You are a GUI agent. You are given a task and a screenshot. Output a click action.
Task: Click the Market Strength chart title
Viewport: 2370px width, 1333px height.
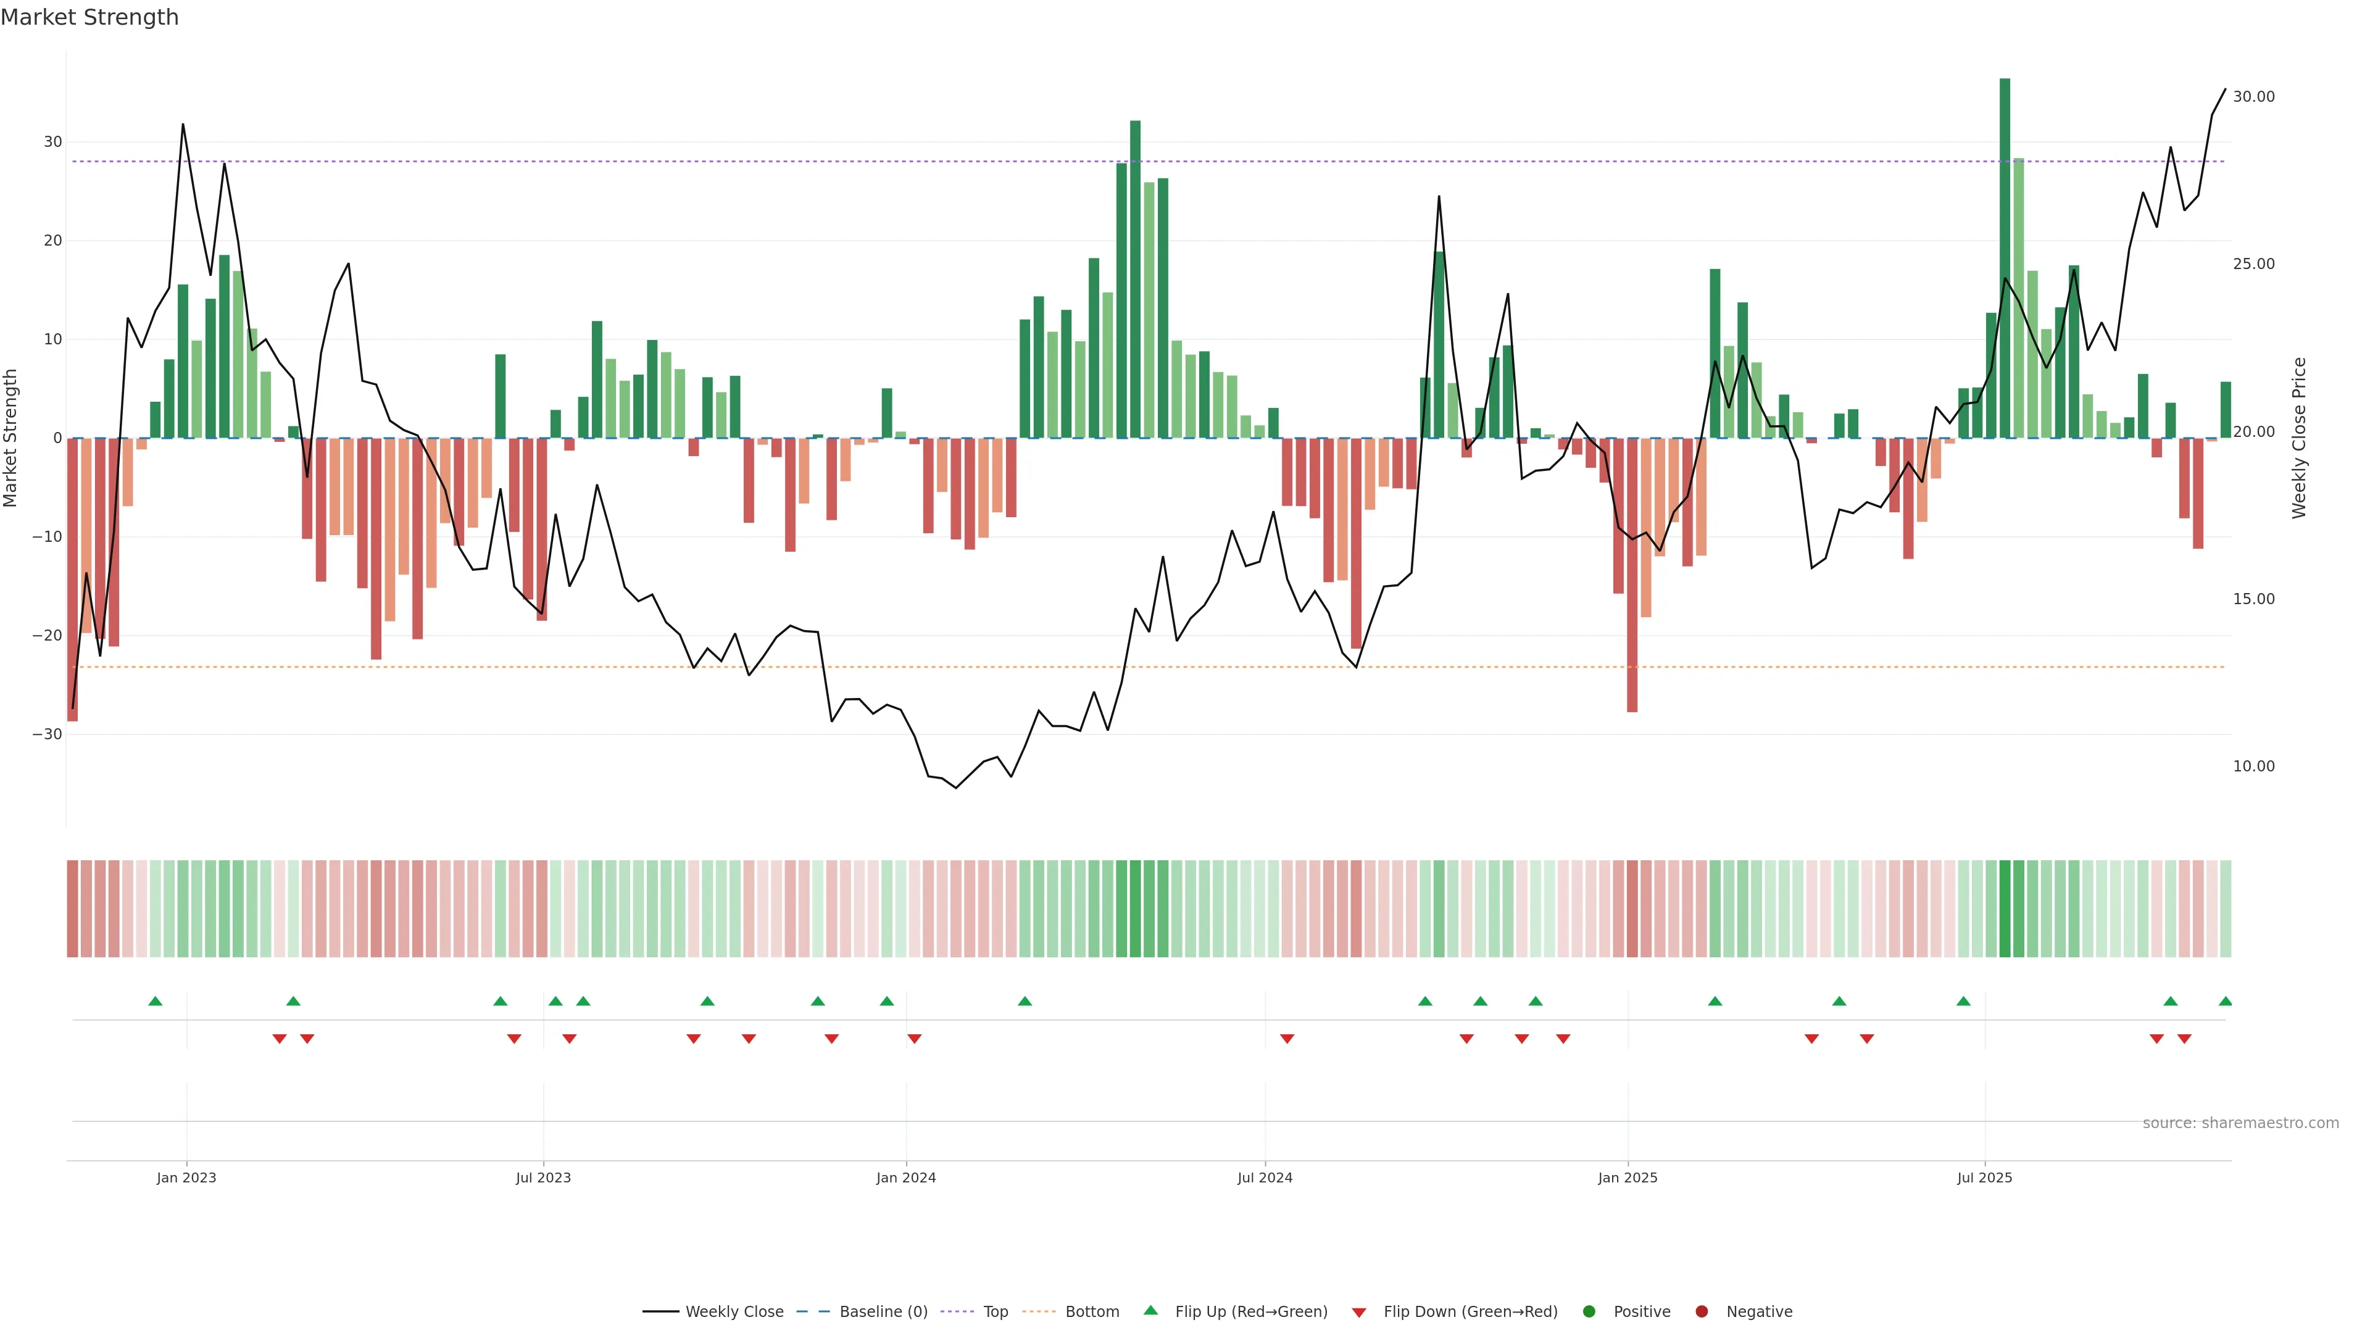[89, 17]
